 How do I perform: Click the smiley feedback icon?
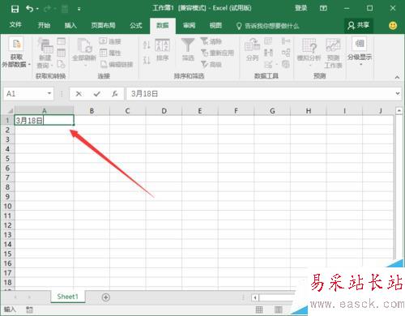pyautogui.click(x=393, y=26)
